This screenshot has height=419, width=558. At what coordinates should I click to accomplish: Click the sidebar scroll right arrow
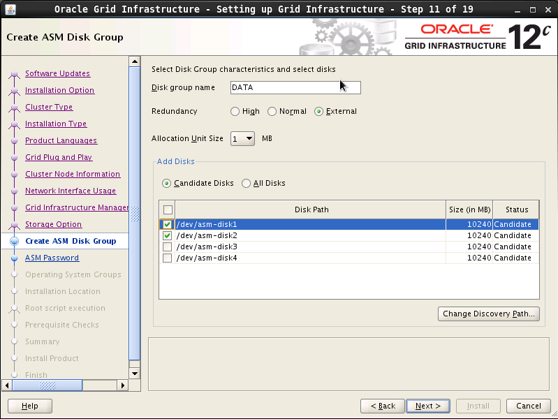pyautogui.click(x=124, y=385)
